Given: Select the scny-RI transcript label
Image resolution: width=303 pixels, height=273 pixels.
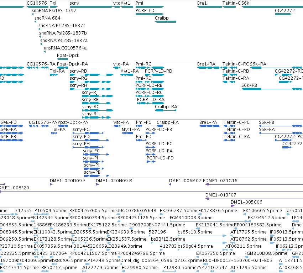Looking at the screenshot, I should tap(90, 114).
